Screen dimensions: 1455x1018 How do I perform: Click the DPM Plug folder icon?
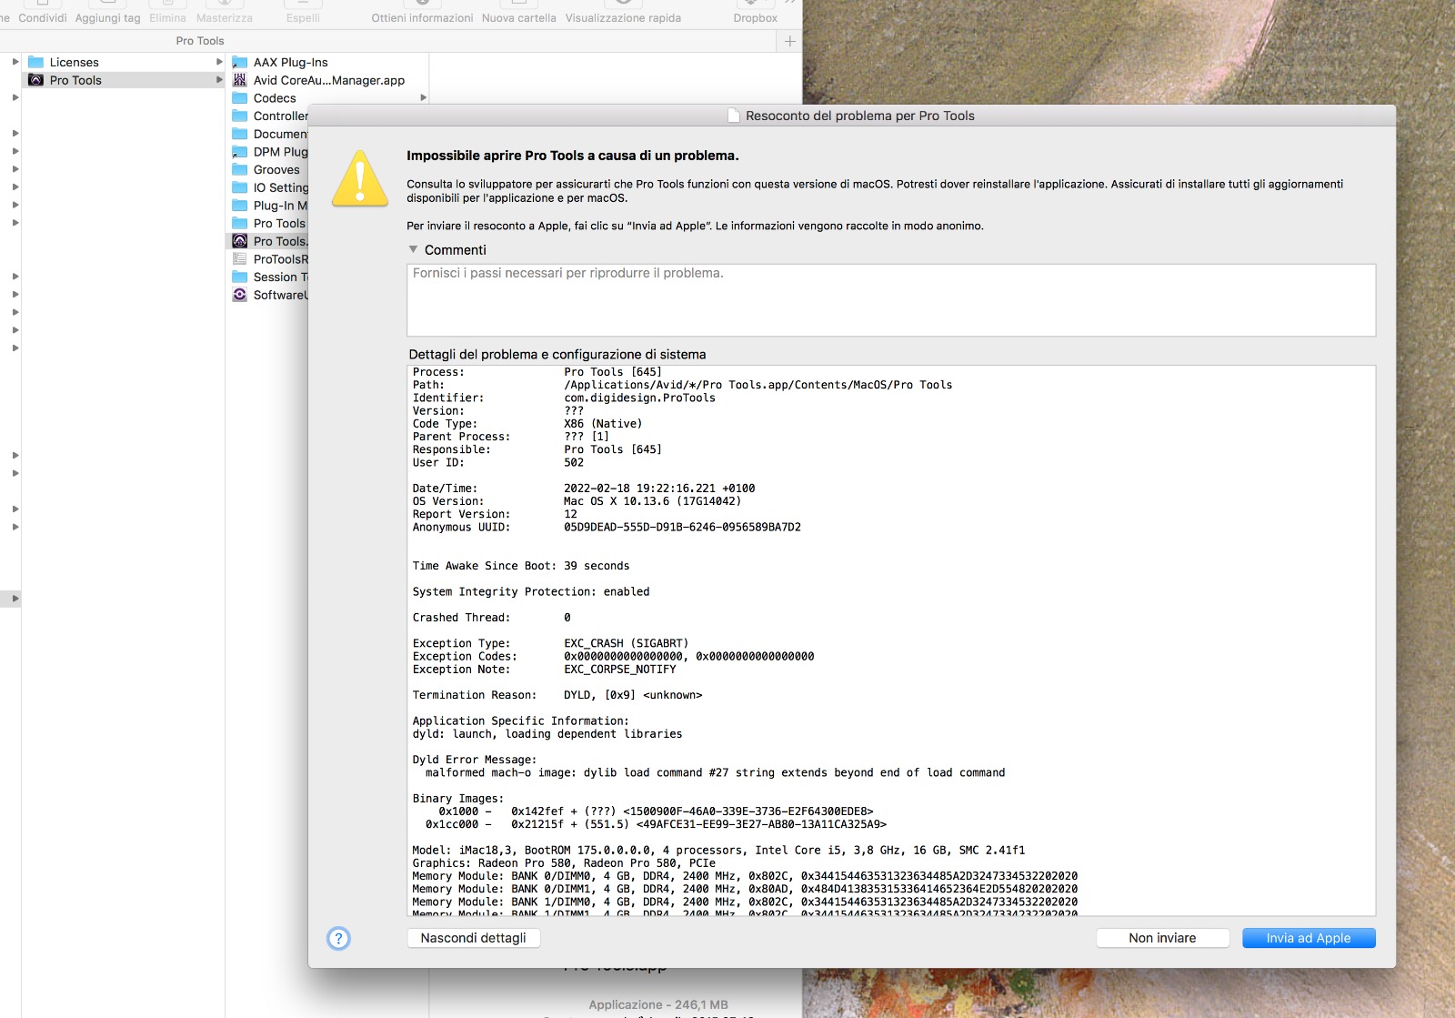[240, 152]
